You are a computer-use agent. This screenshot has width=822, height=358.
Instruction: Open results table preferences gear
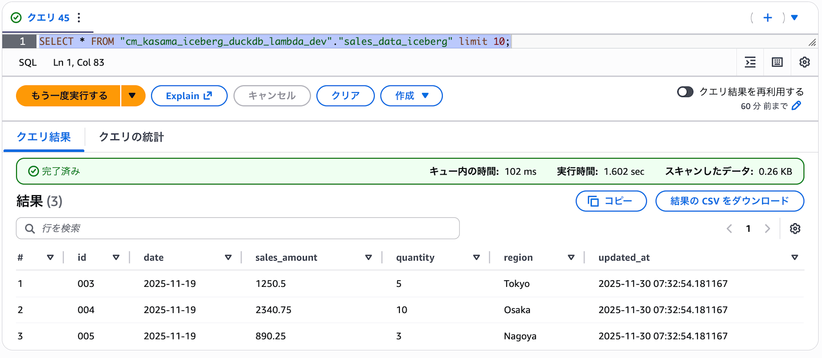click(795, 229)
